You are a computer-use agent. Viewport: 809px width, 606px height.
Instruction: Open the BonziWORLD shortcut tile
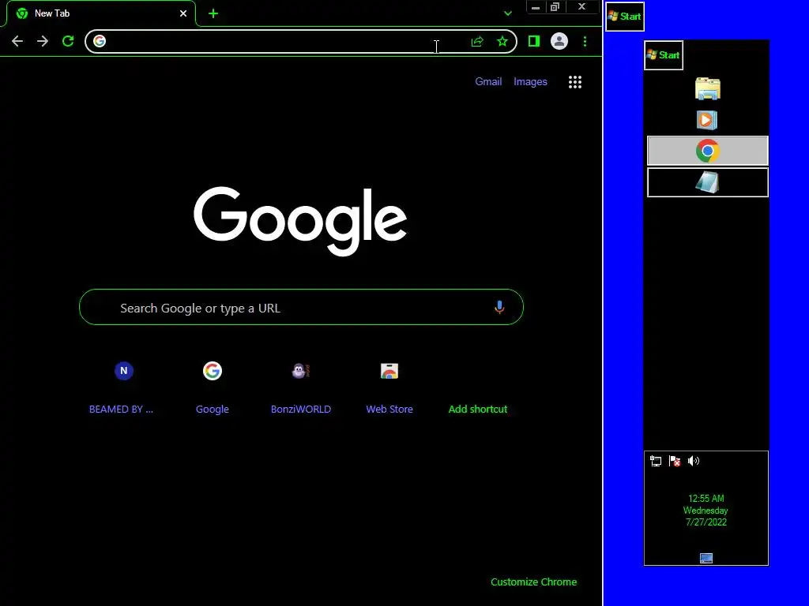tap(301, 387)
